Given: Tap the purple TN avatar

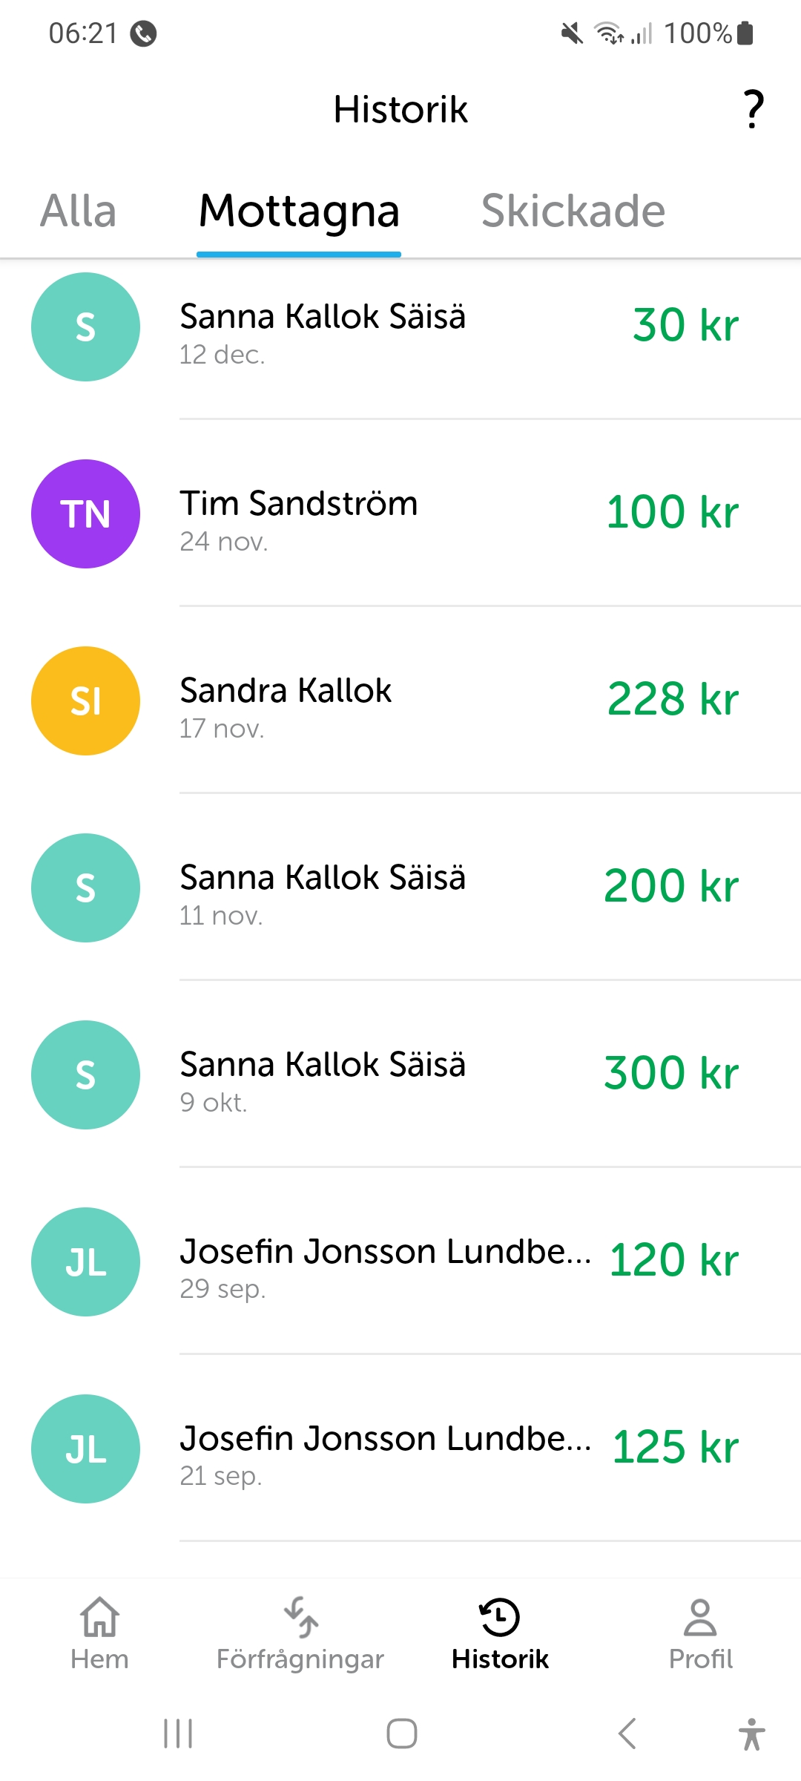Looking at the screenshot, I should [85, 514].
